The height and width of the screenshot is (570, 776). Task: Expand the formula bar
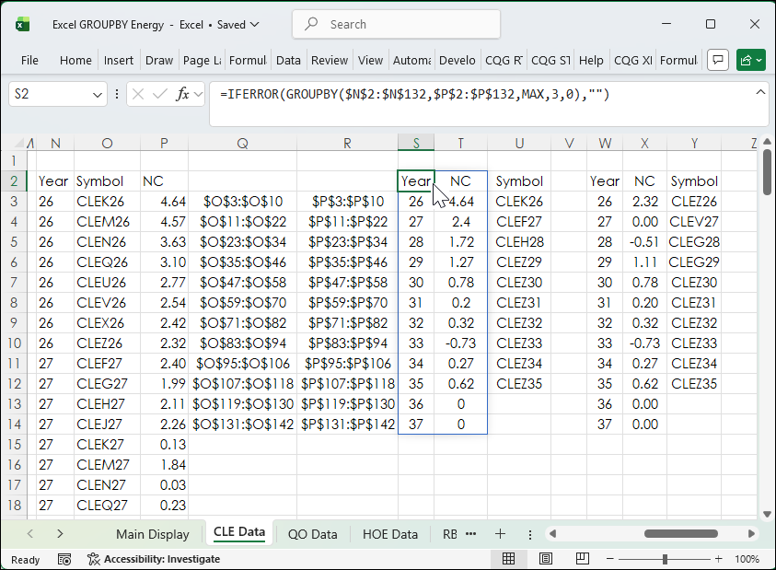click(760, 92)
